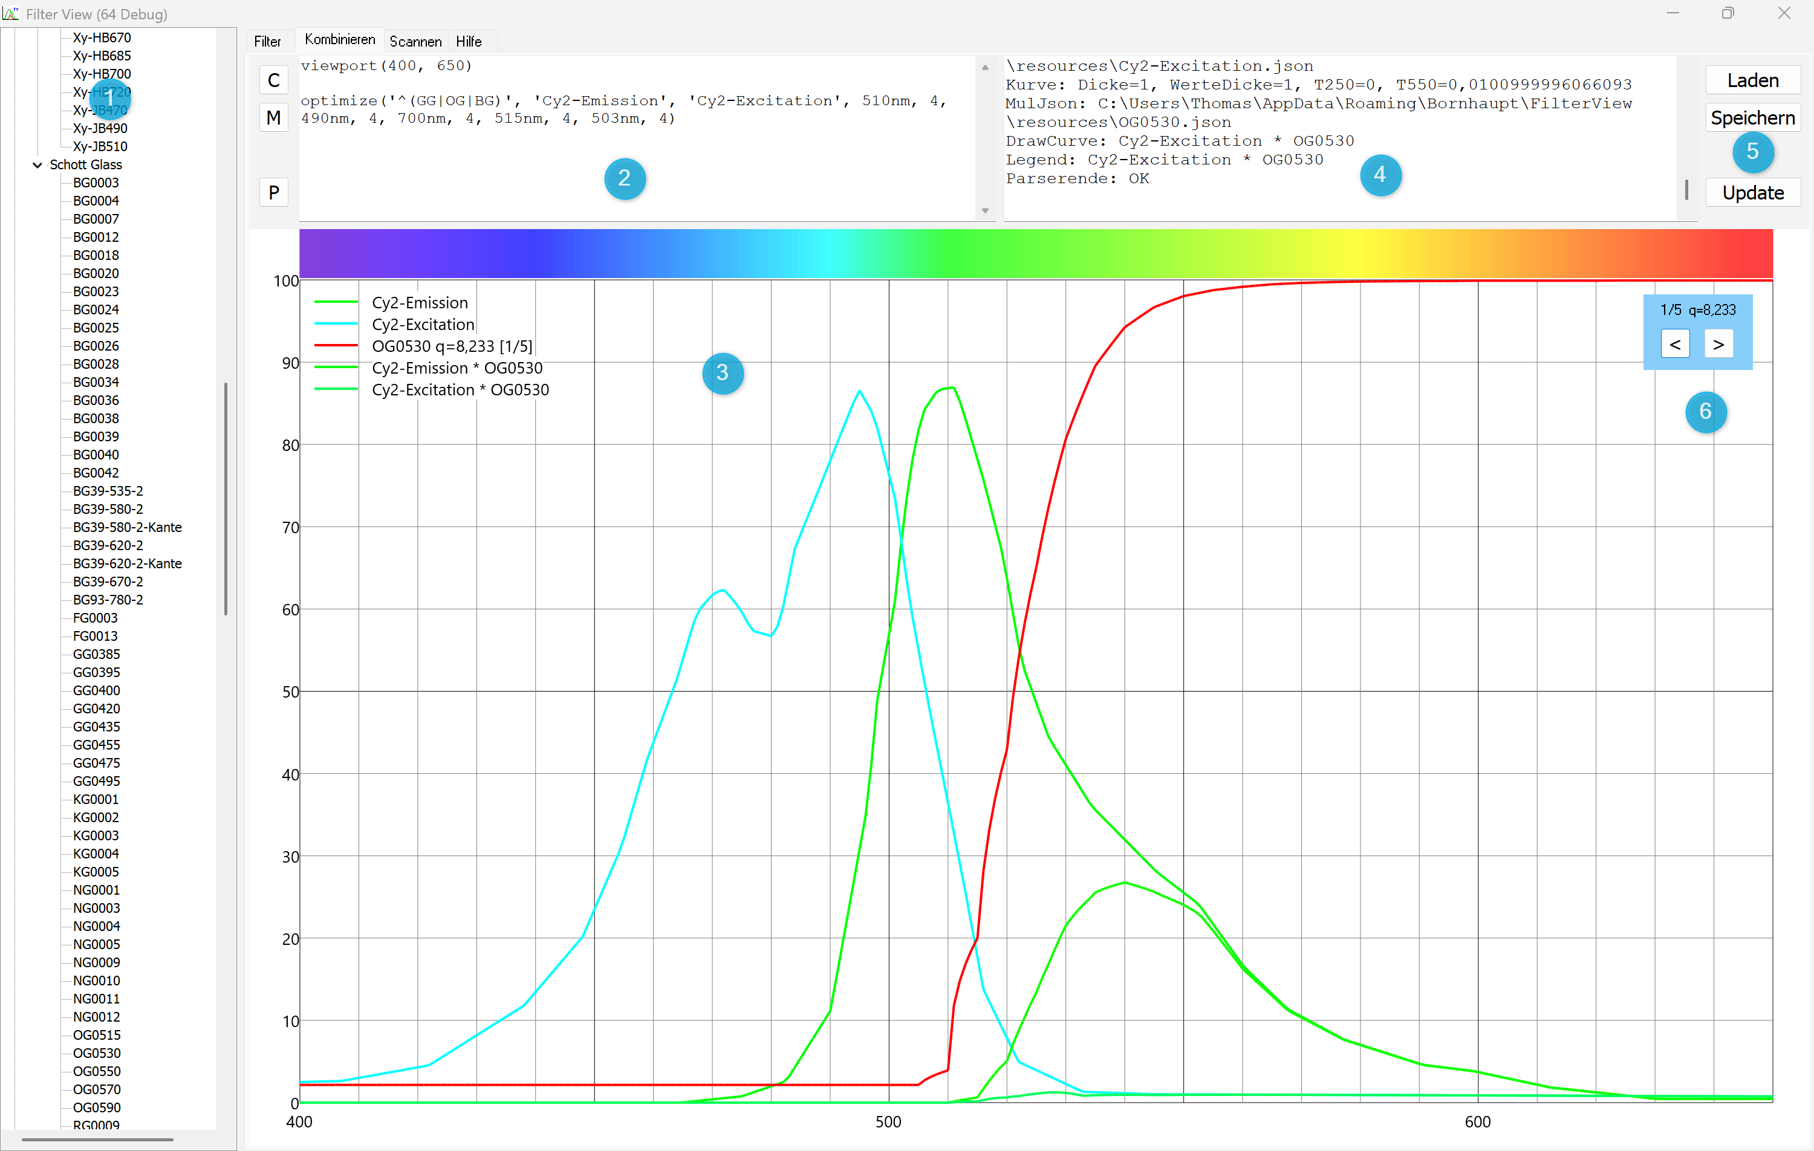Show next optimize result with > button
Screen dimensions: 1814x1151
pyautogui.click(x=1718, y=344)
